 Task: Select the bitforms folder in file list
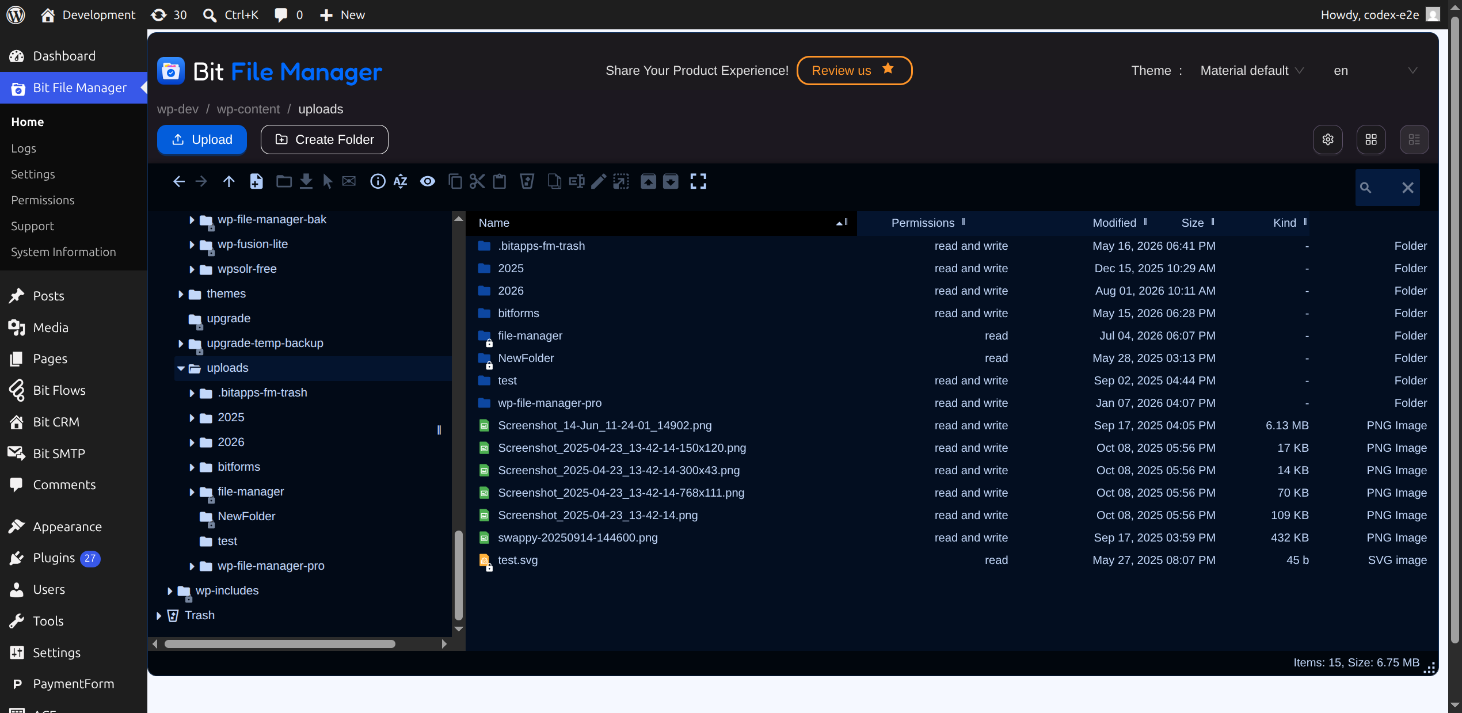pos(952,314)
